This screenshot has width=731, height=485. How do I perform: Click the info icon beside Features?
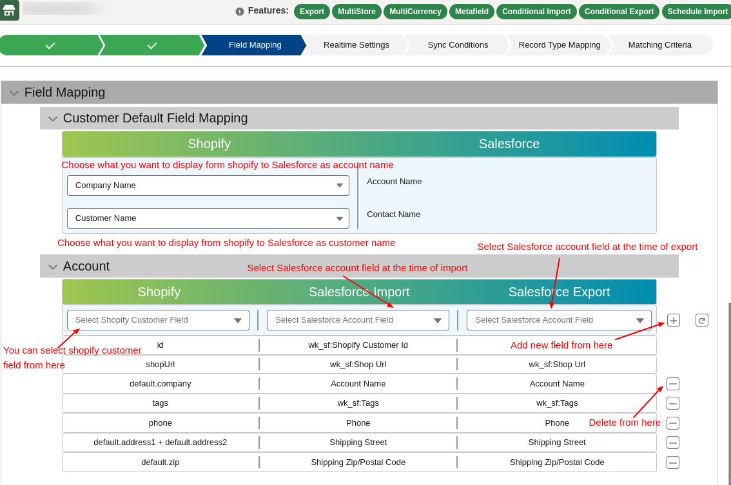(239, 11)
